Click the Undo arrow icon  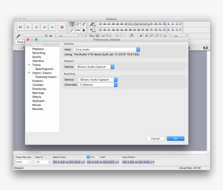(x=117, y=36)
